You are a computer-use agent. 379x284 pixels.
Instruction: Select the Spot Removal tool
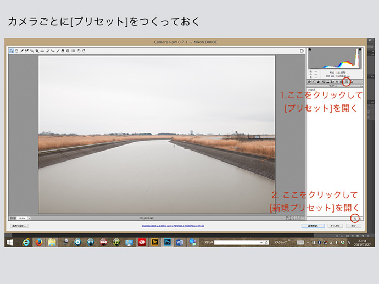click(x=48, y=51)
